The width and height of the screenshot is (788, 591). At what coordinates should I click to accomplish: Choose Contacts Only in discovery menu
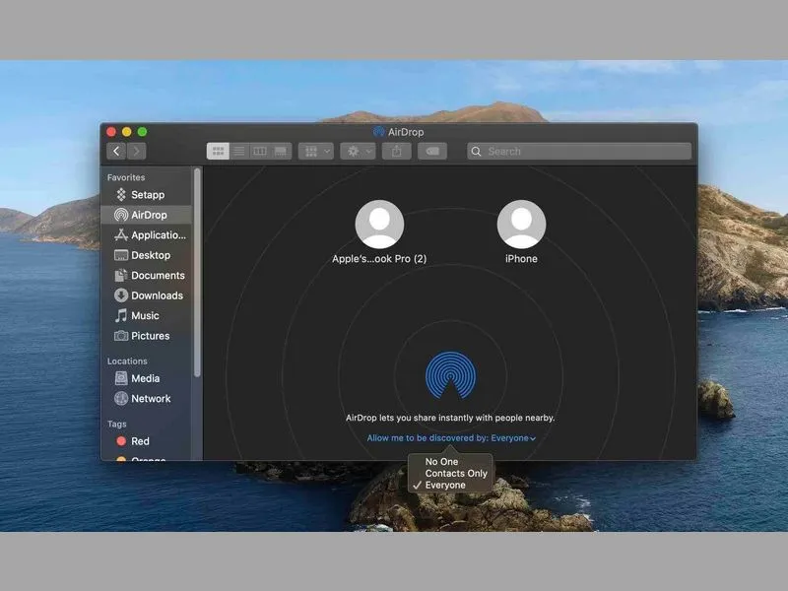(x=456, y=473)
